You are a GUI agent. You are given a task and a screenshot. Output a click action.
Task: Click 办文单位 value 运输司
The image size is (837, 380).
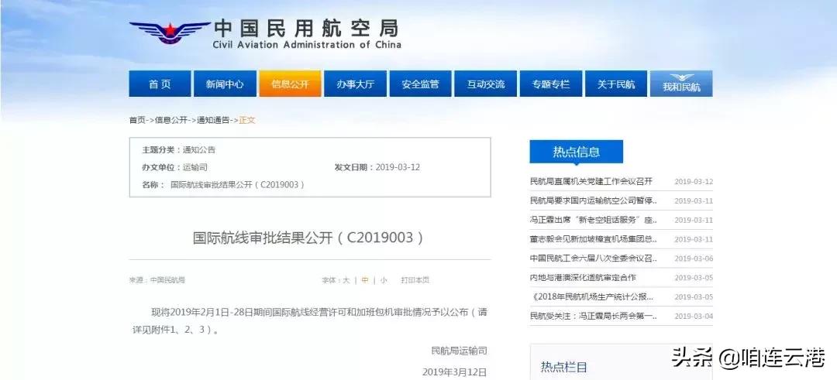pyautogui.click(x=195, y=167)
